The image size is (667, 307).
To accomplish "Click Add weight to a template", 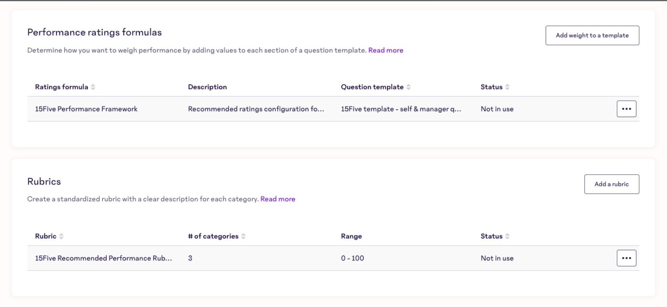I will (592, 35).
